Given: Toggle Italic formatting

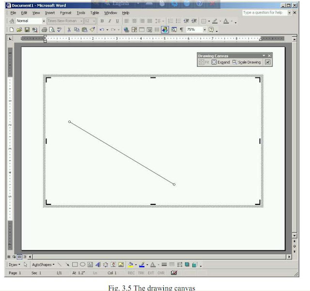Looking at the screenshot, I should pos(109,21).
